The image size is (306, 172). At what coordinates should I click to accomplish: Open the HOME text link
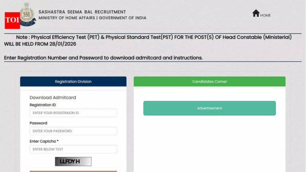tap(265, 16)
